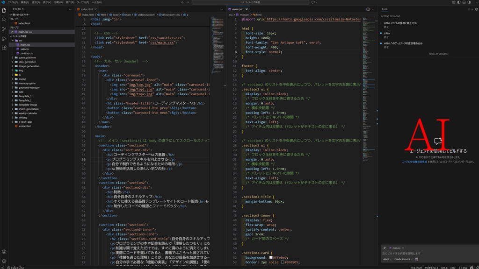This screenshot has height=269, width=479.
Task: Open the ファイル(F) menu
Action: [x=12, y=2]
